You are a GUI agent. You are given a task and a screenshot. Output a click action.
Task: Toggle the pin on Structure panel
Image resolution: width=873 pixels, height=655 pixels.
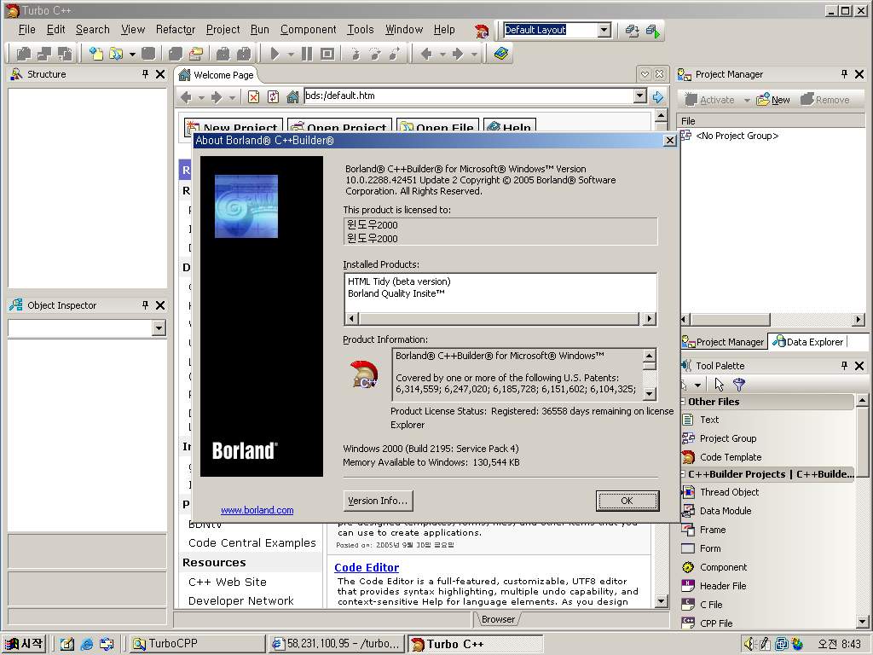(x=145, y=74)
